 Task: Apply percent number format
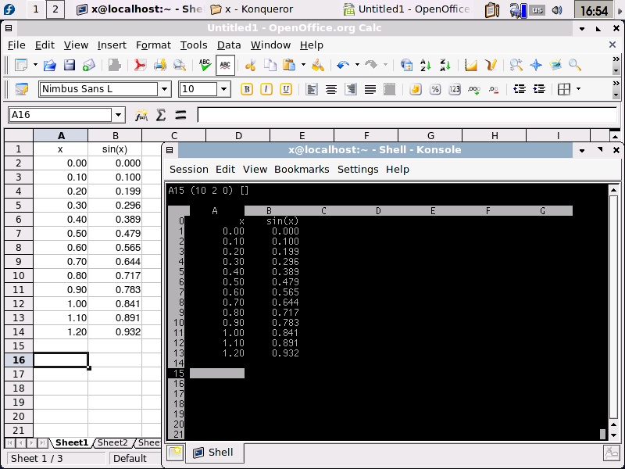pyautogui.click(x=435, y=89)
